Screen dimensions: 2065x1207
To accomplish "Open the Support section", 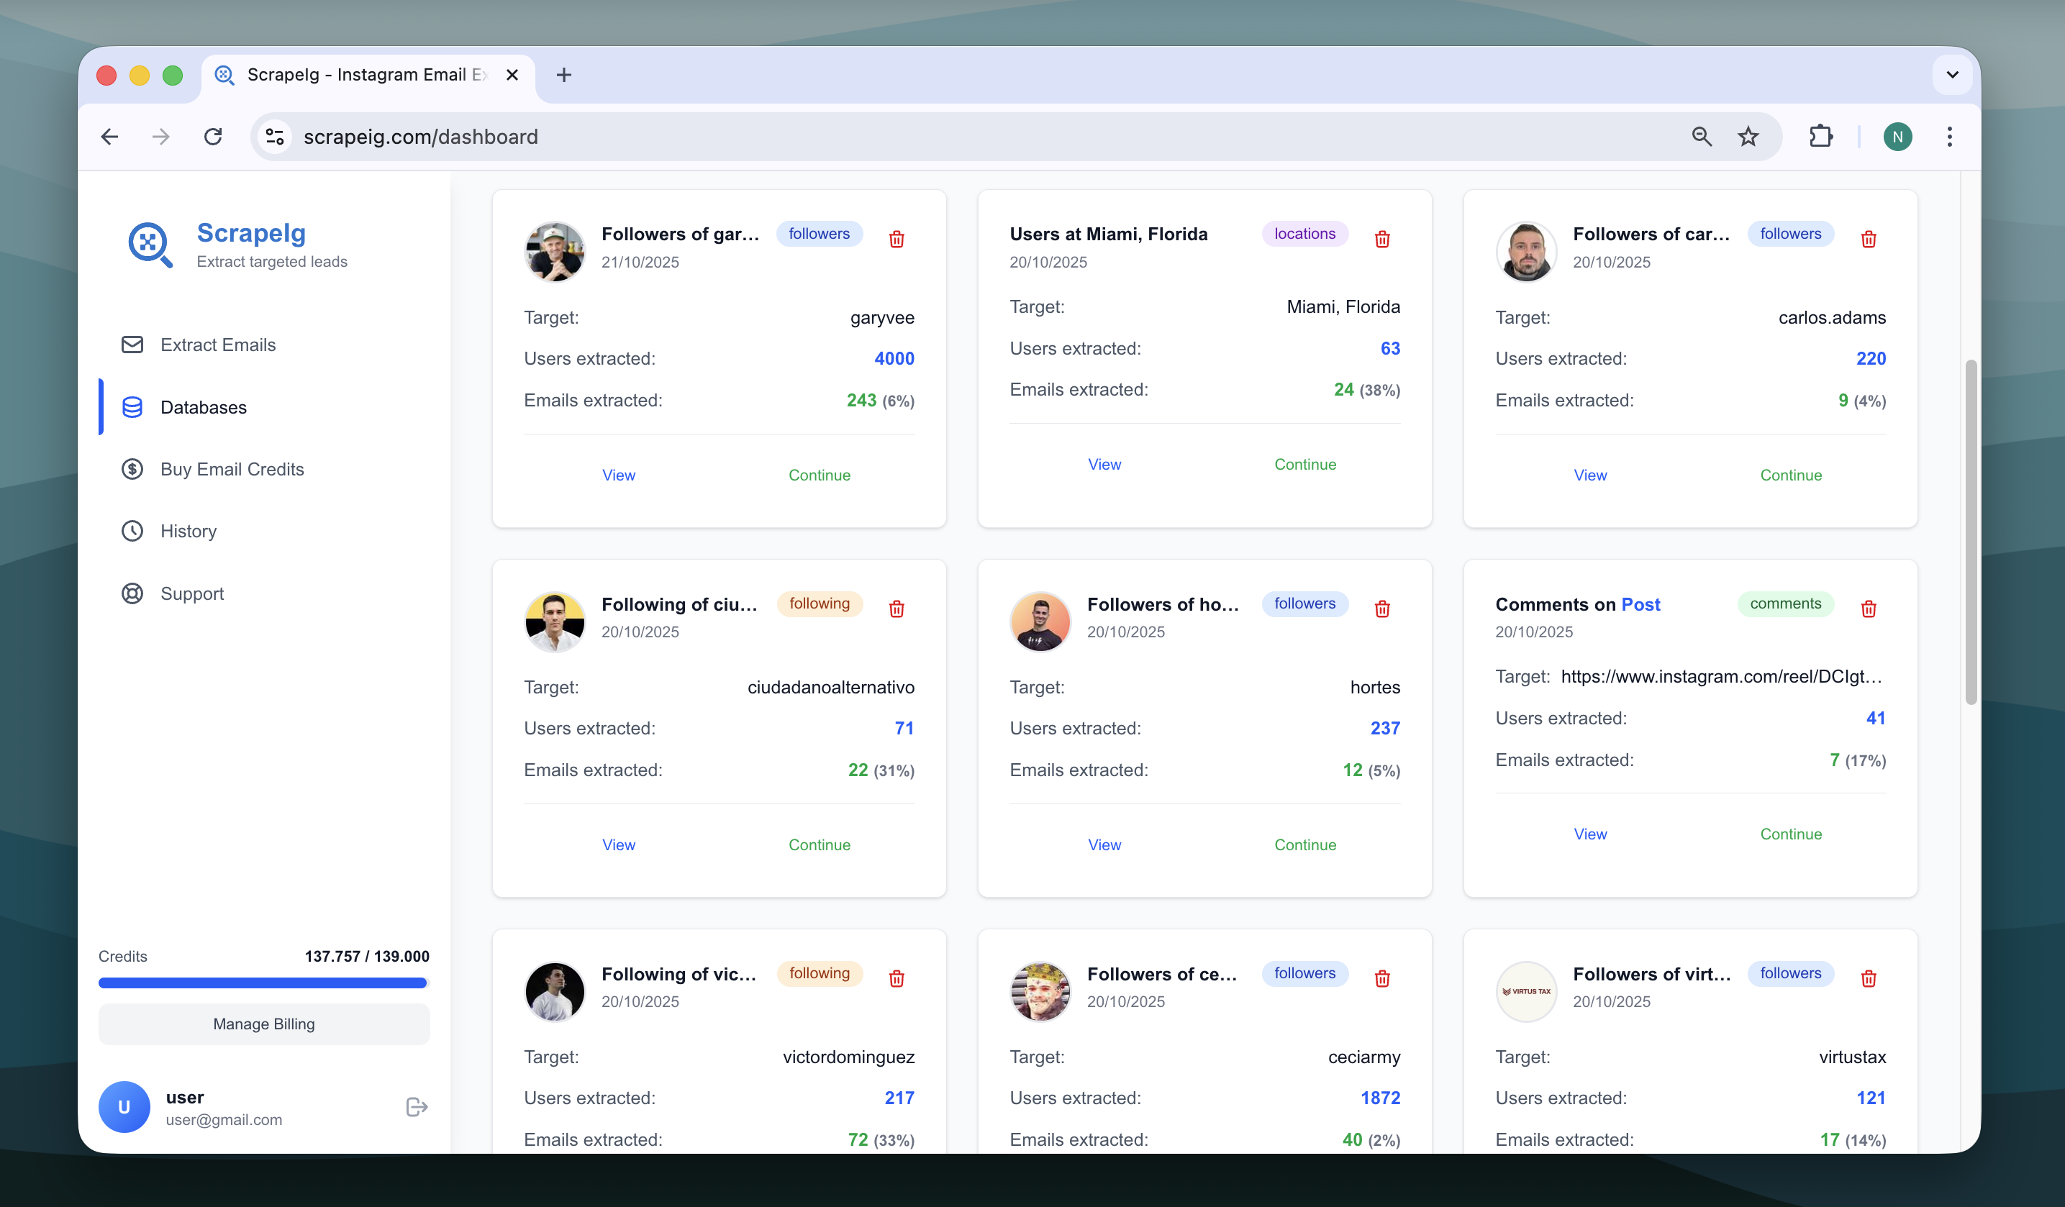I will tap(191, 593).
